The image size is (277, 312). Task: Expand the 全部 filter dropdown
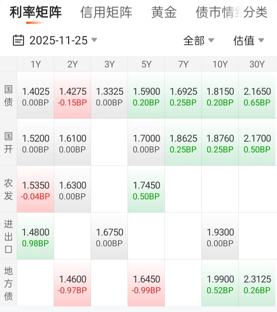[199, 40]
